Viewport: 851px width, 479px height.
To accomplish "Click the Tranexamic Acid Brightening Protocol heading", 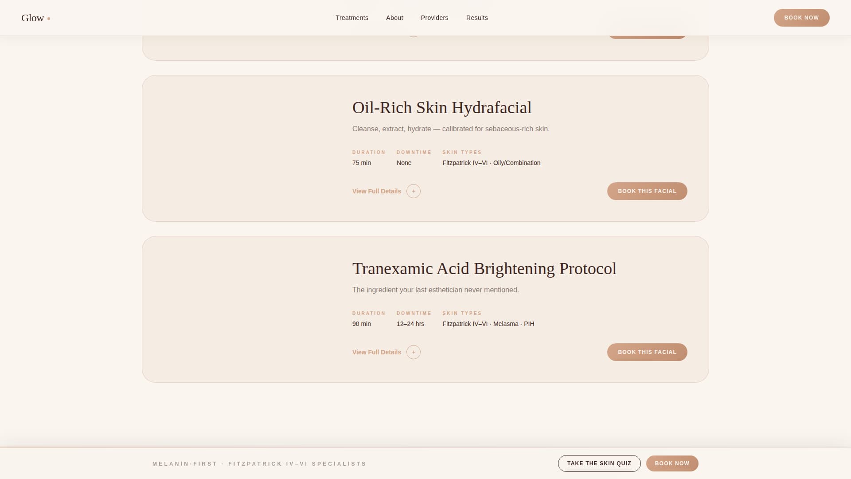I will point(484,268).
